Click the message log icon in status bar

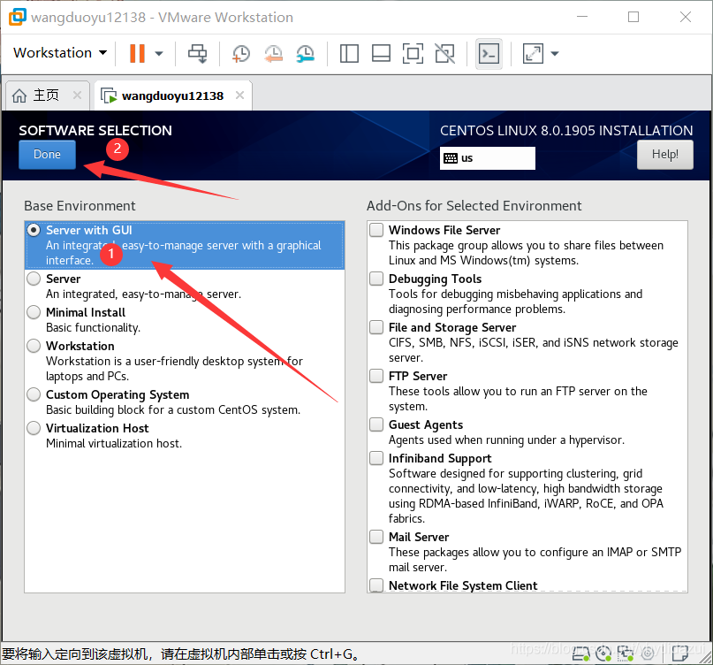pos(679,654)
